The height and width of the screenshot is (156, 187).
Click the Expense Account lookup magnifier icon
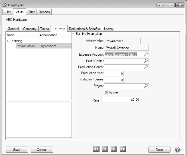click(x=146, y=54)
